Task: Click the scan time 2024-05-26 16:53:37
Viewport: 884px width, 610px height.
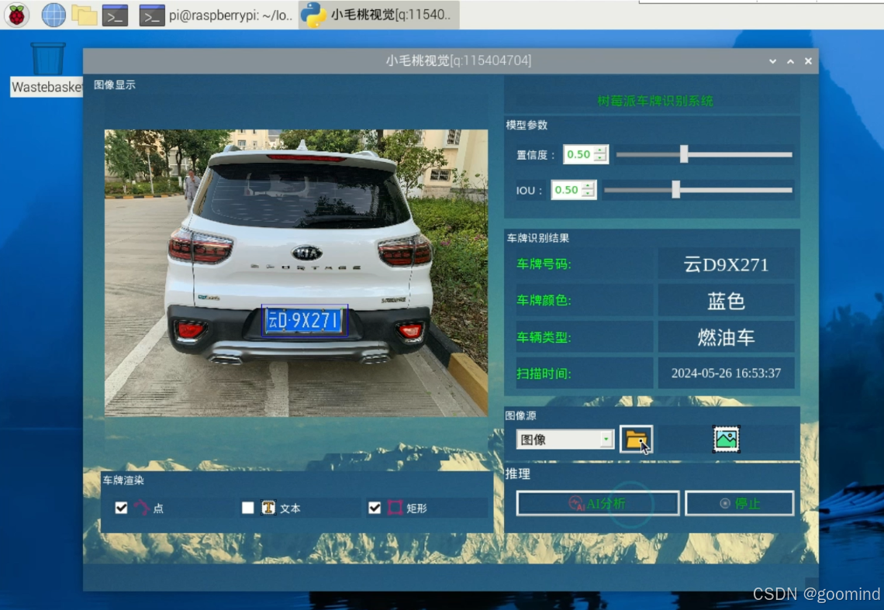Action: 726,373
